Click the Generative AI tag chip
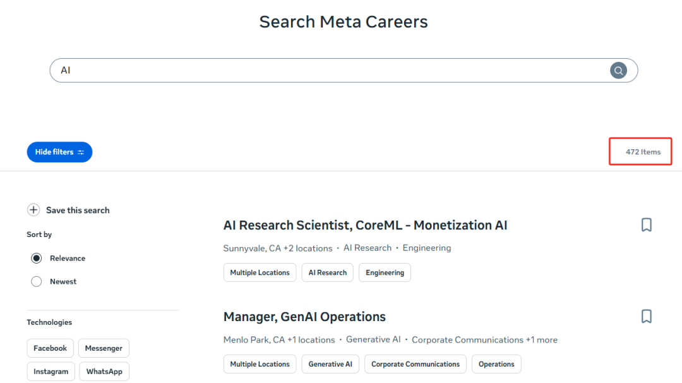Image resolution: width=682 pixels, height=383 pixels. pos(330,364)
